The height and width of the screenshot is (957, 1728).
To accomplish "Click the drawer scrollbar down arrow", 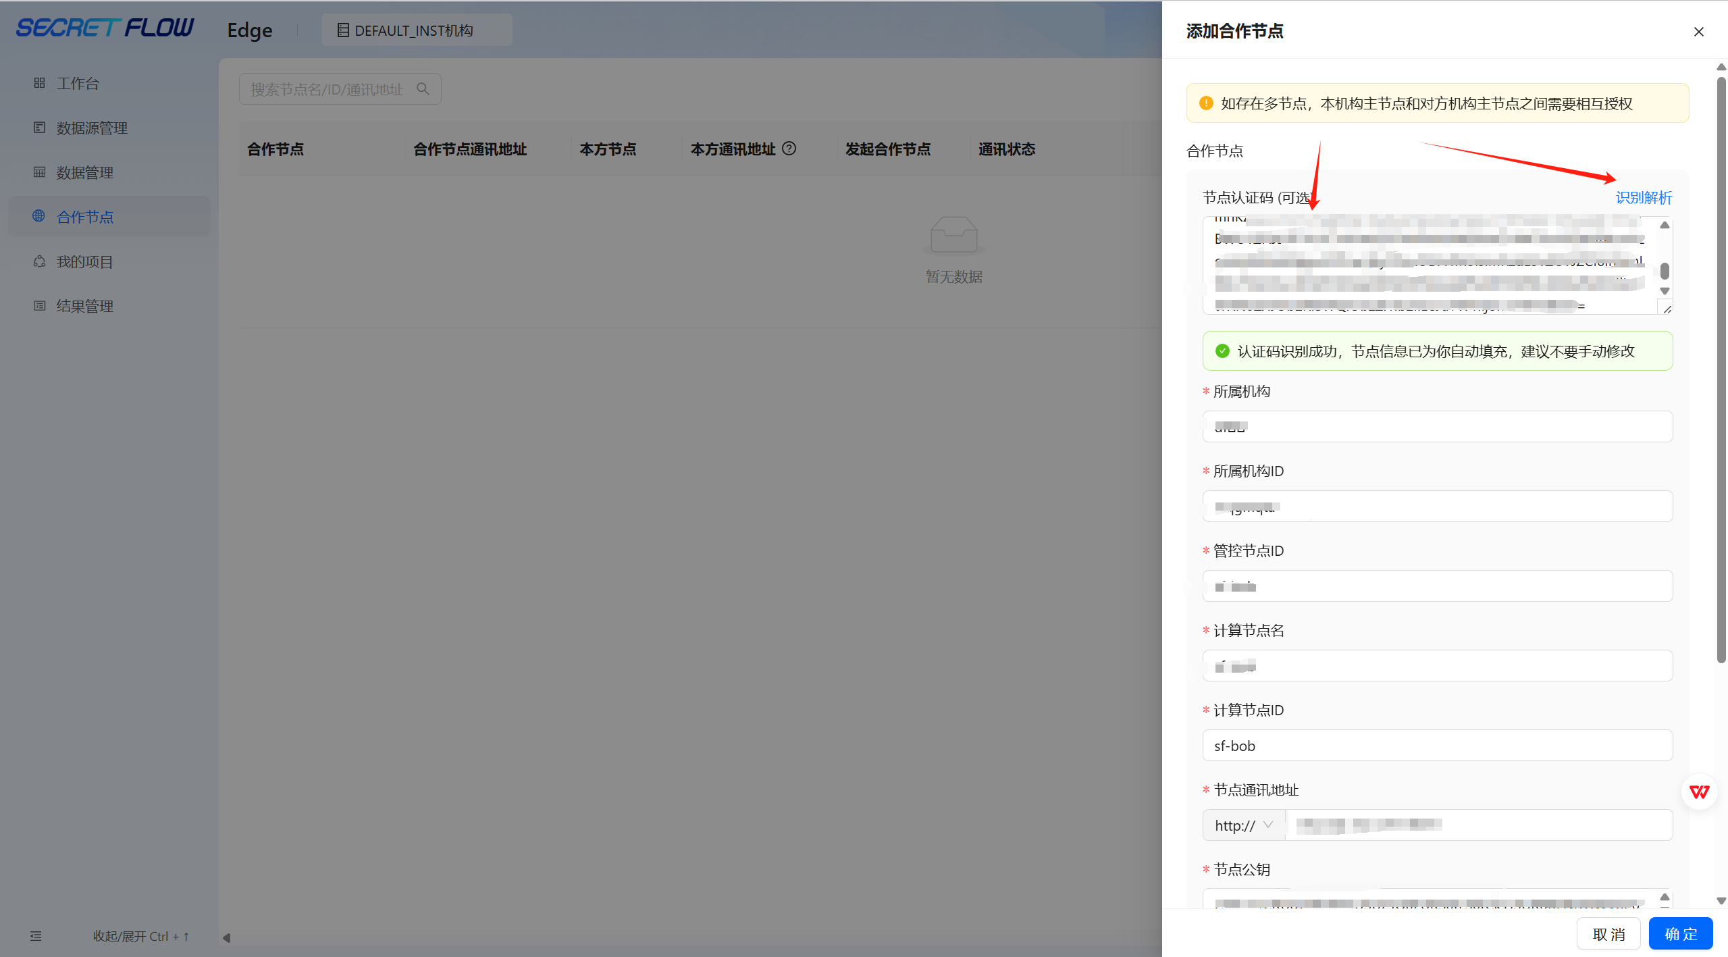I will (x=1721, y=901).
